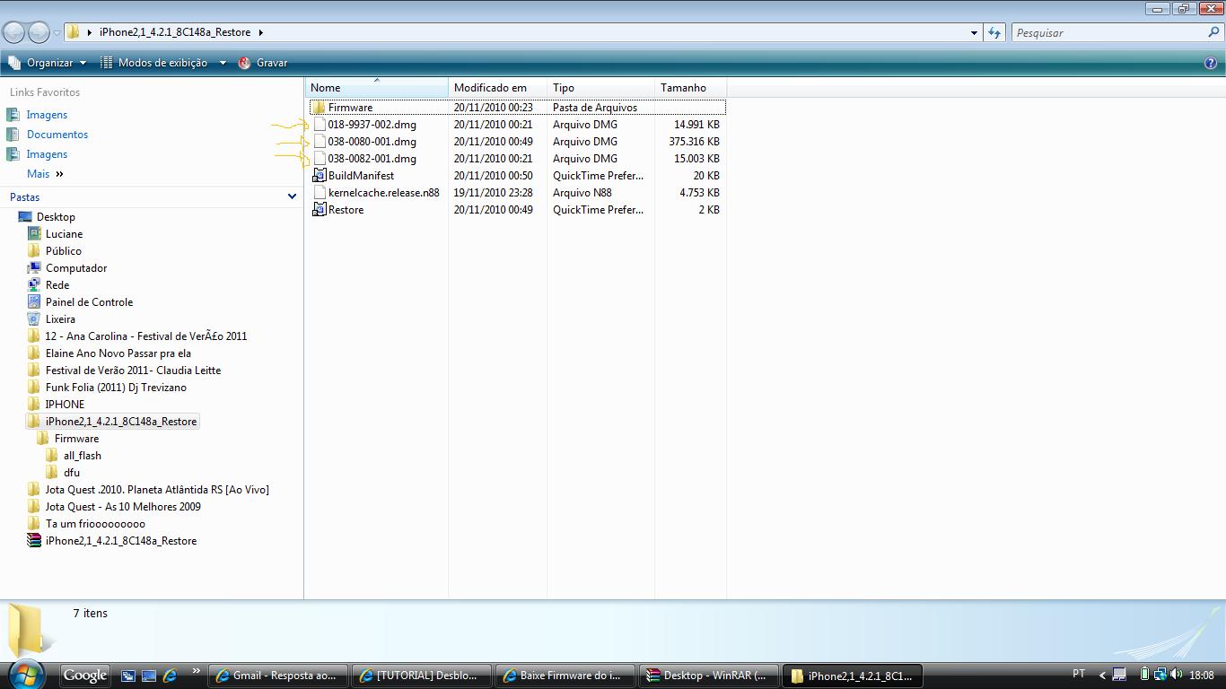1226x689 pixels.
Task: Collapse the Pastas folder pane
Action: pos(292,196)
